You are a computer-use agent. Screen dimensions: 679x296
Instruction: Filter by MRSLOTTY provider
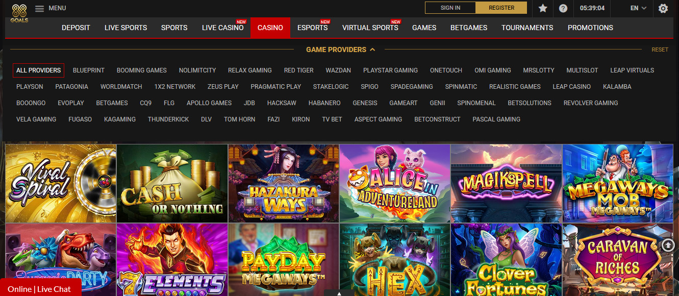coord(539,70)
